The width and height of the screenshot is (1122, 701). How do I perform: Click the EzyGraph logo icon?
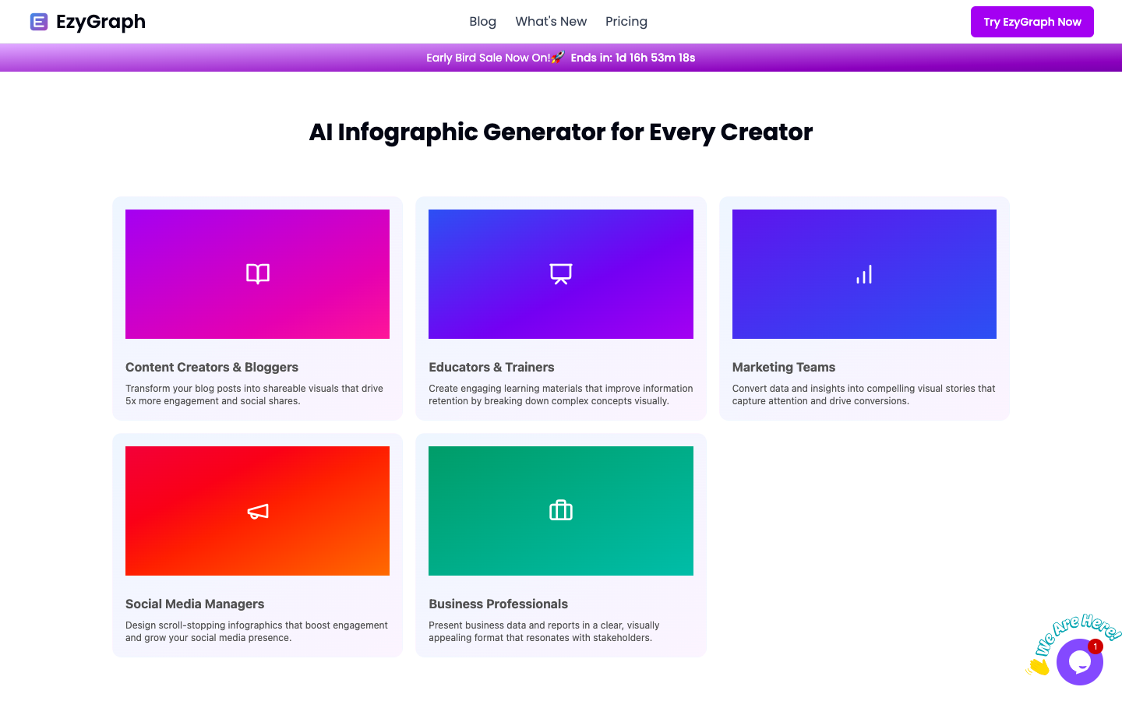point(39,22)
